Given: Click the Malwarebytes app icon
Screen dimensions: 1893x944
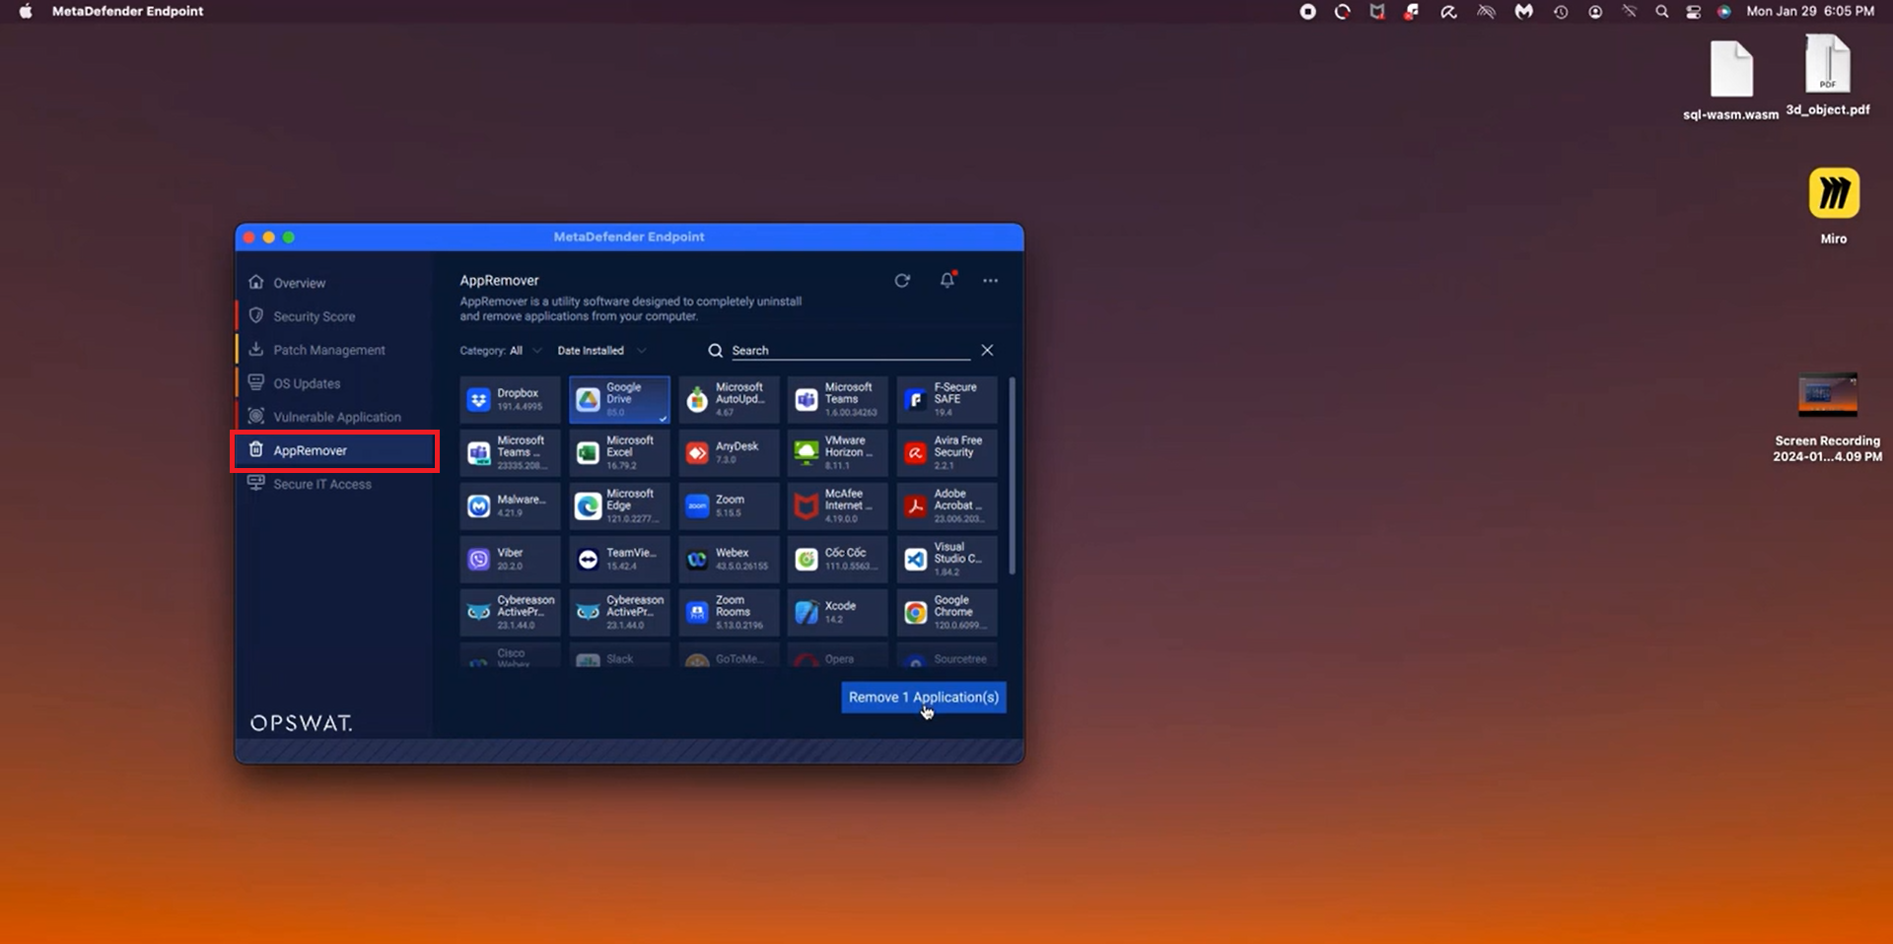Looking at the screenshot, I should pyautogui.click(x=478, y=506).
